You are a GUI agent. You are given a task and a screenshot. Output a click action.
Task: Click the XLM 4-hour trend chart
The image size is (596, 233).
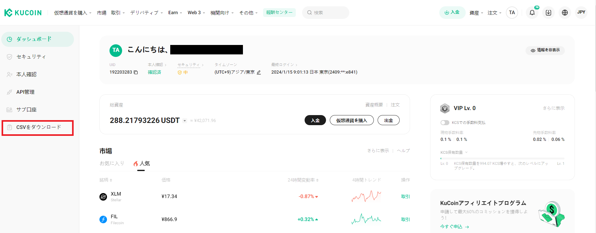point(366,196)
